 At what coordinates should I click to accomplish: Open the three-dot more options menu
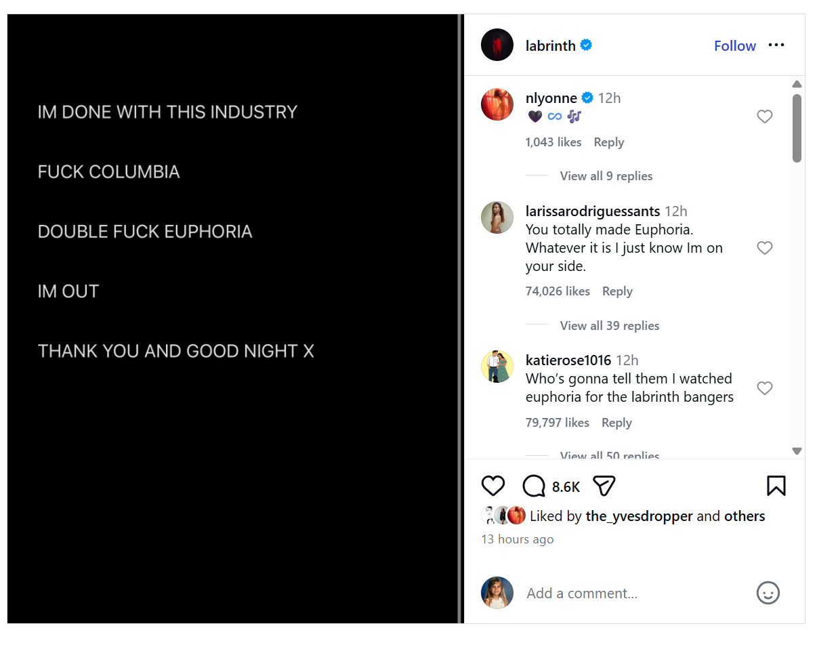point(776,45)
